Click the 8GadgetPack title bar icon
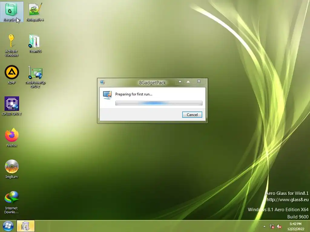This screenshot has height=232, width=310. pyautogui.click(x=102, y=82)
